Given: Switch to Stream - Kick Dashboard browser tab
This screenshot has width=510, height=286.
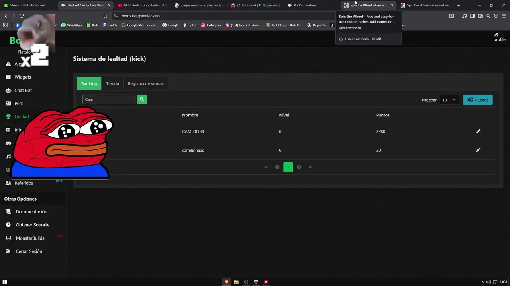Looking at the screenshot, I should (28, 5).
